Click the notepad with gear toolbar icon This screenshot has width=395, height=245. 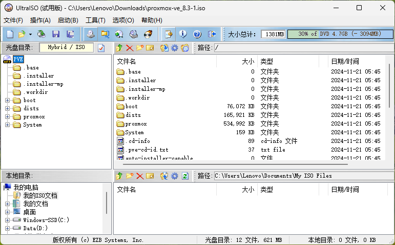[x=168, y=34]
